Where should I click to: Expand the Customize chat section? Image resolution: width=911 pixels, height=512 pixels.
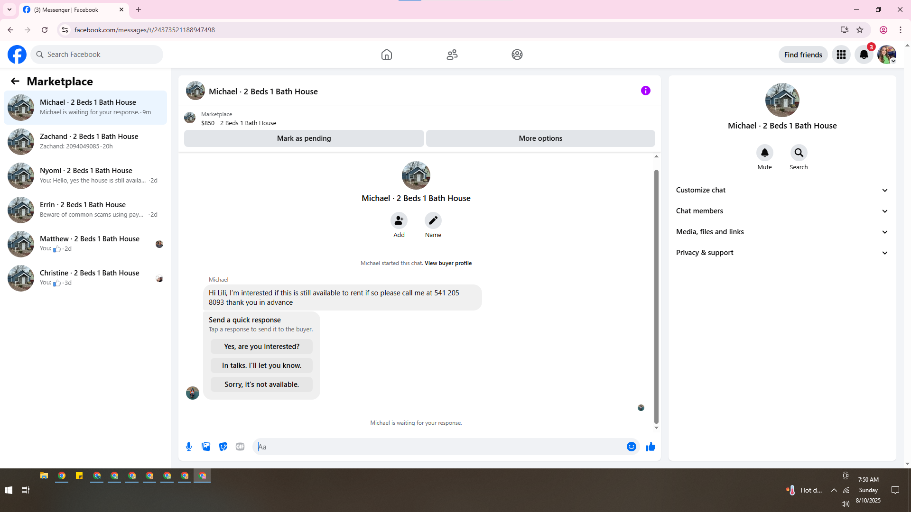coord(782,190)
